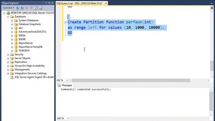Select the DESKTOP-3J8SCU5 server icon
Screen dimensions: 215x121
click(x=8, y=13)
